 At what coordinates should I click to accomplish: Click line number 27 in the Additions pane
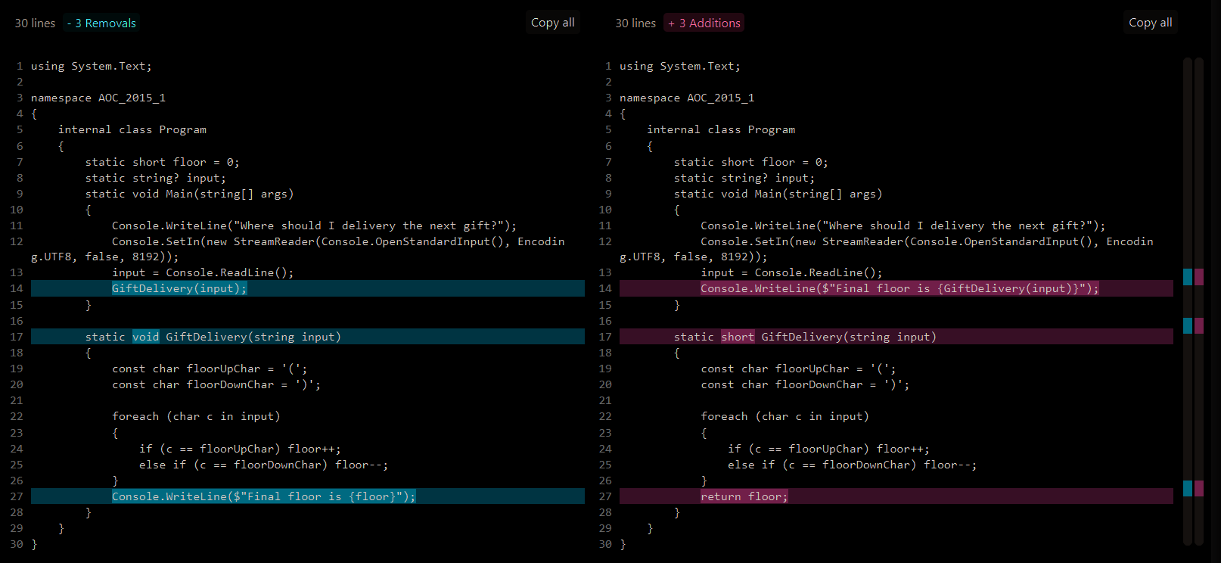point(605,496)
